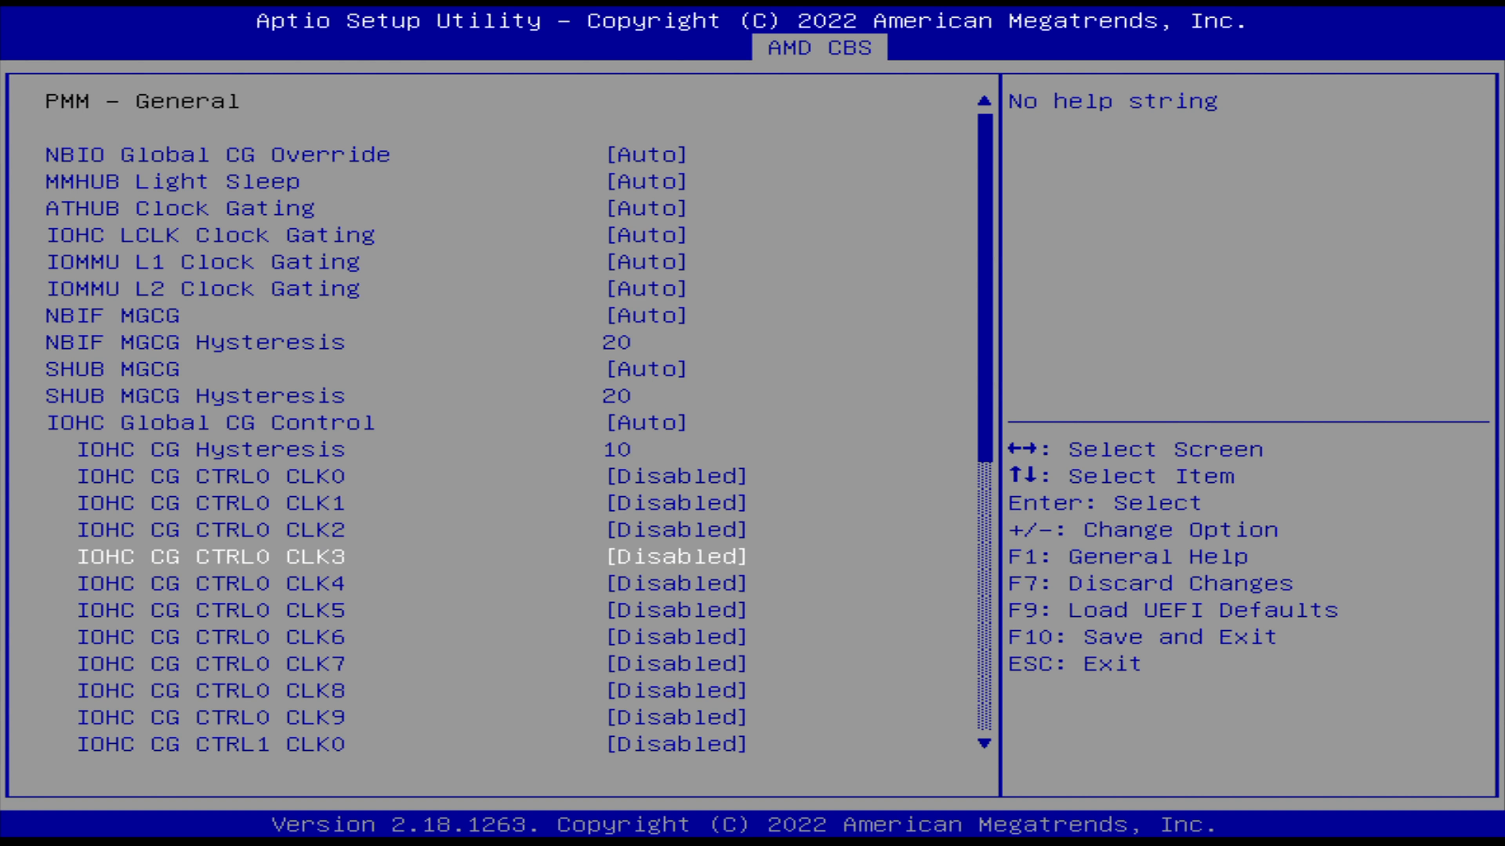Viewport: 1505px width, 846px height.
Task: Select IOHC CG CTRL0 CLK0 row label
Action: pyautogui.click(x=211, y=476)
